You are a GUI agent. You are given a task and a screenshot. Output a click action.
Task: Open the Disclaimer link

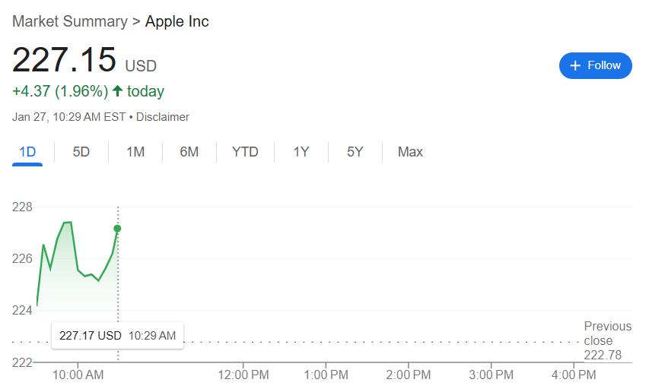click(x=162, y=117)
